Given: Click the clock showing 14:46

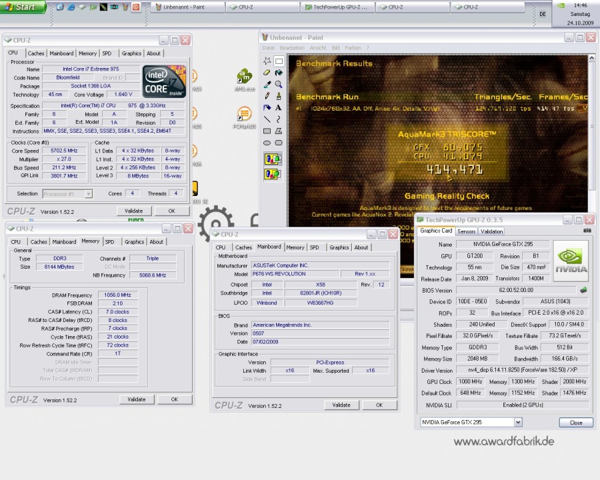Looking at the screenshot, I should coord(580,5).
